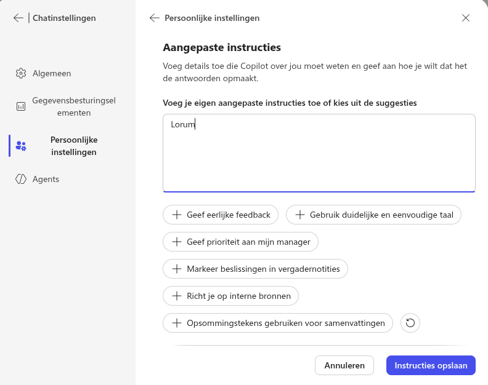Add suggestion Markeer beslissingen in vergadernotities
Image resolution: width=488 pixels, height=385 pixels.
click(256, 269)
